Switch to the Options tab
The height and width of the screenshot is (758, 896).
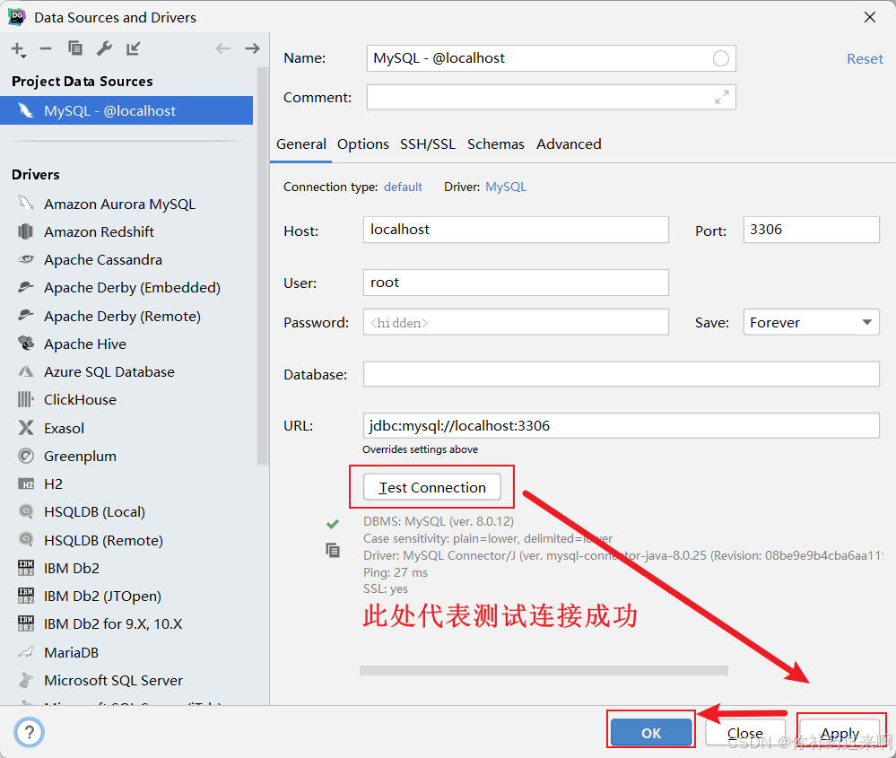pyautogui.click(x=363, y=144)
